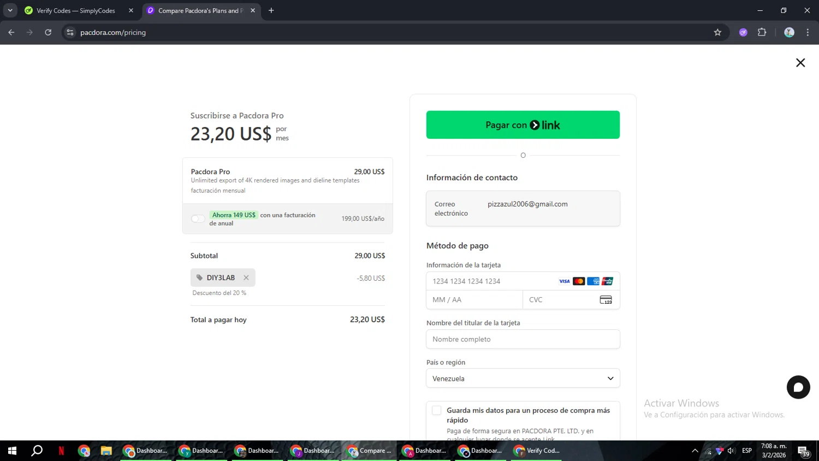Reload the Pacdora pricing page

click(48, 32)
